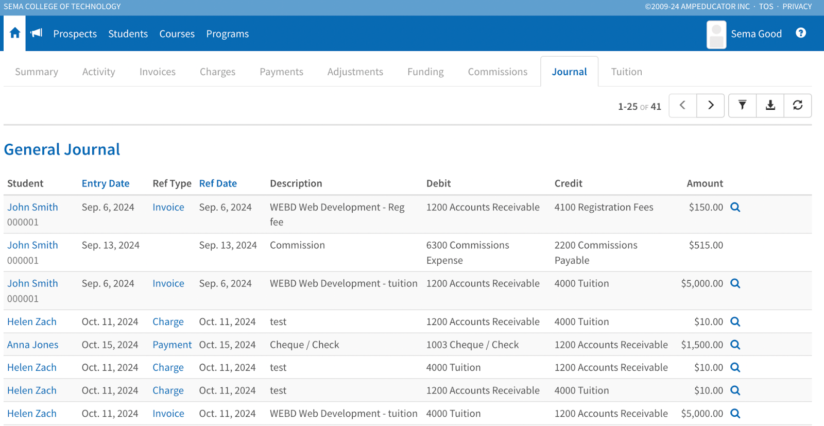This screenshot has height=426, width=824.
Task: Refresh the journal list
Action: point(798,106)
